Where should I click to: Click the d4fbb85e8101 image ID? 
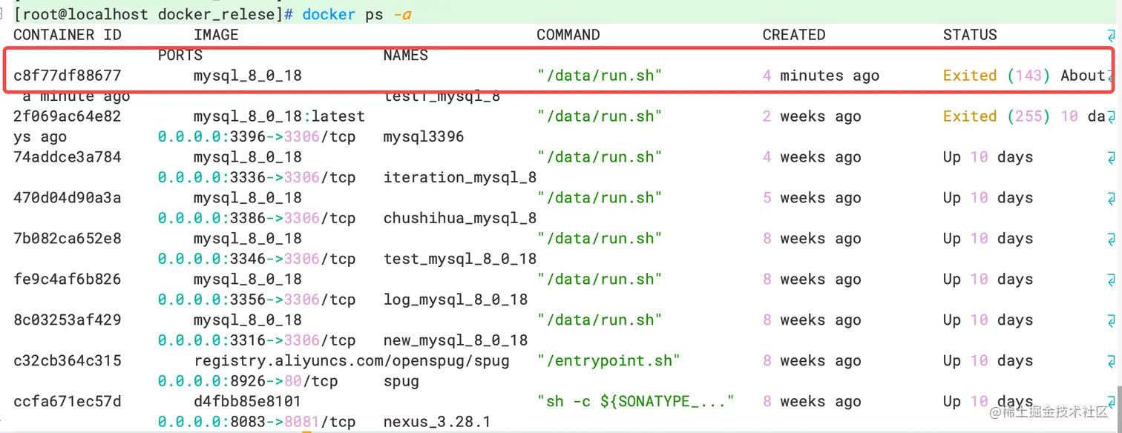(x=248, y=402)
